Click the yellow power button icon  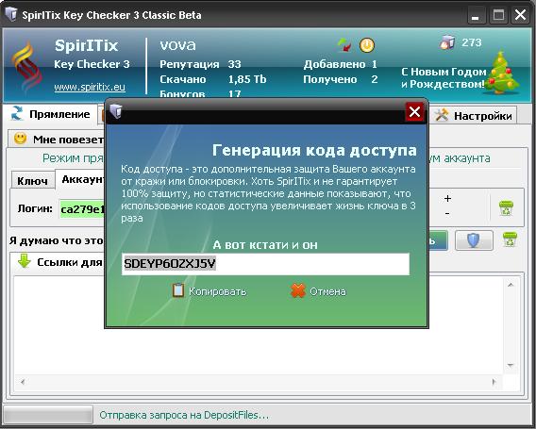pos(366,45)
